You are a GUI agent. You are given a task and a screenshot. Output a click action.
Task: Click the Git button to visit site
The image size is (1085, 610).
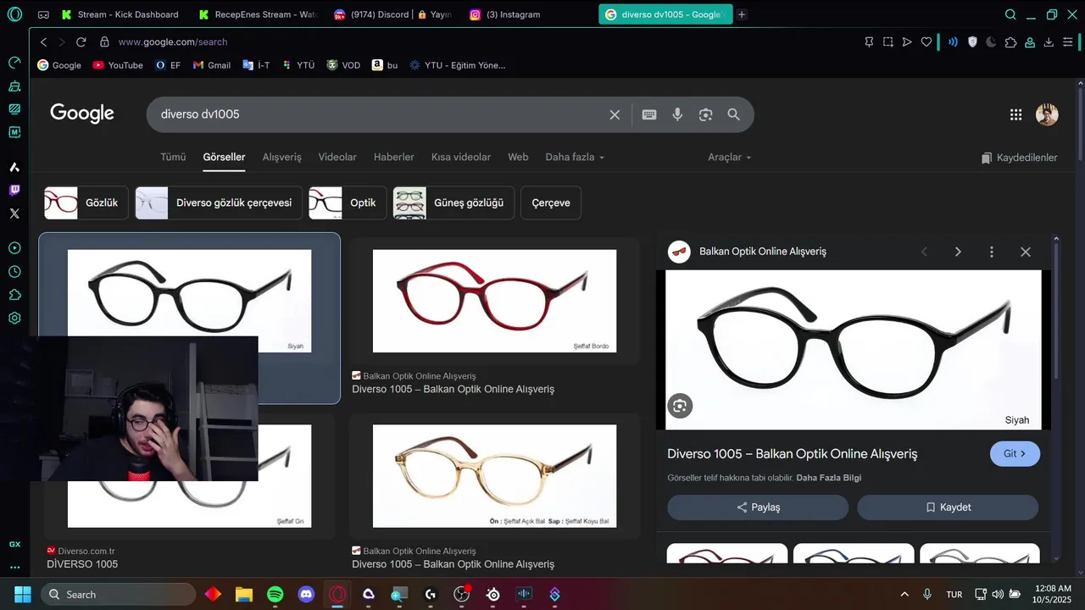(1015, 453)
